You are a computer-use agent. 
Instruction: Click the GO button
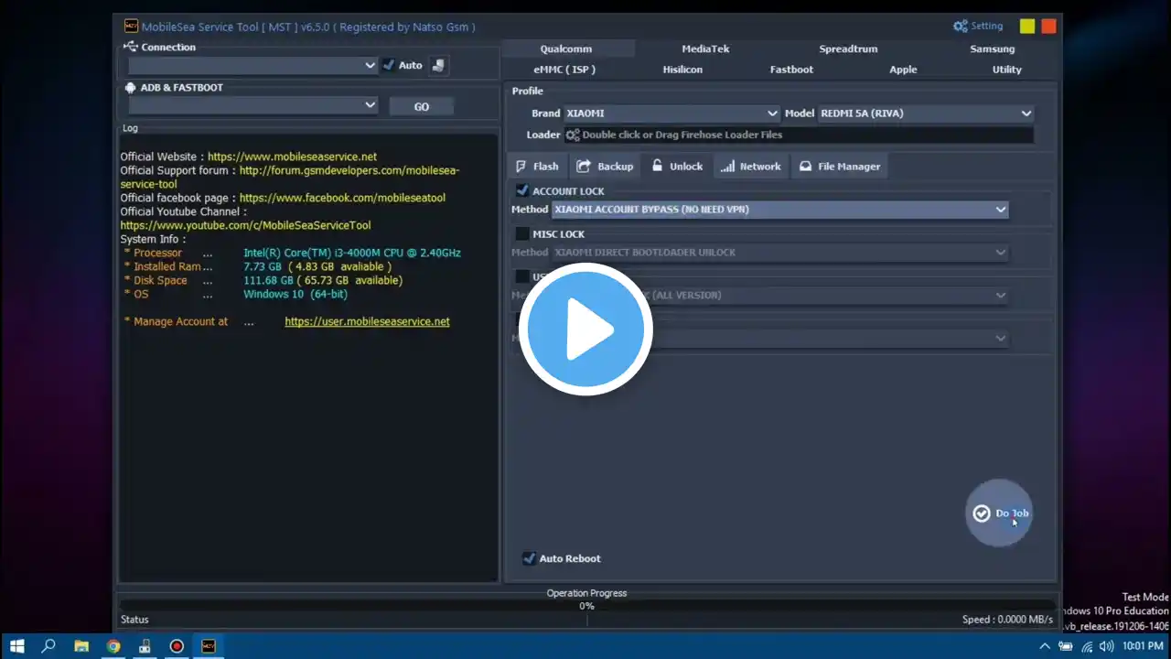tap(421, 106)
